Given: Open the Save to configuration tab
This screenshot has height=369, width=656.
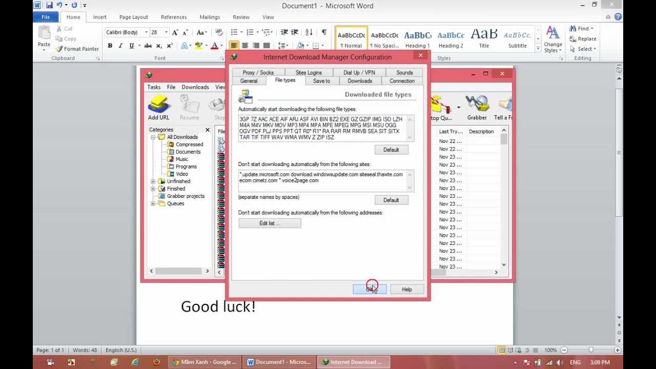Looking at the screenshot, I should coord(321,81).
